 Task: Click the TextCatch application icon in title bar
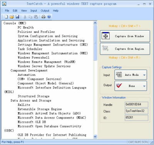(4, 4)
